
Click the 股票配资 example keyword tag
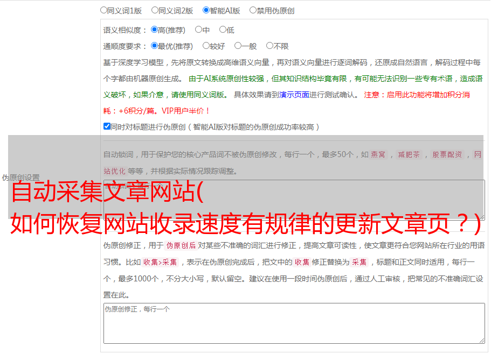447,154
